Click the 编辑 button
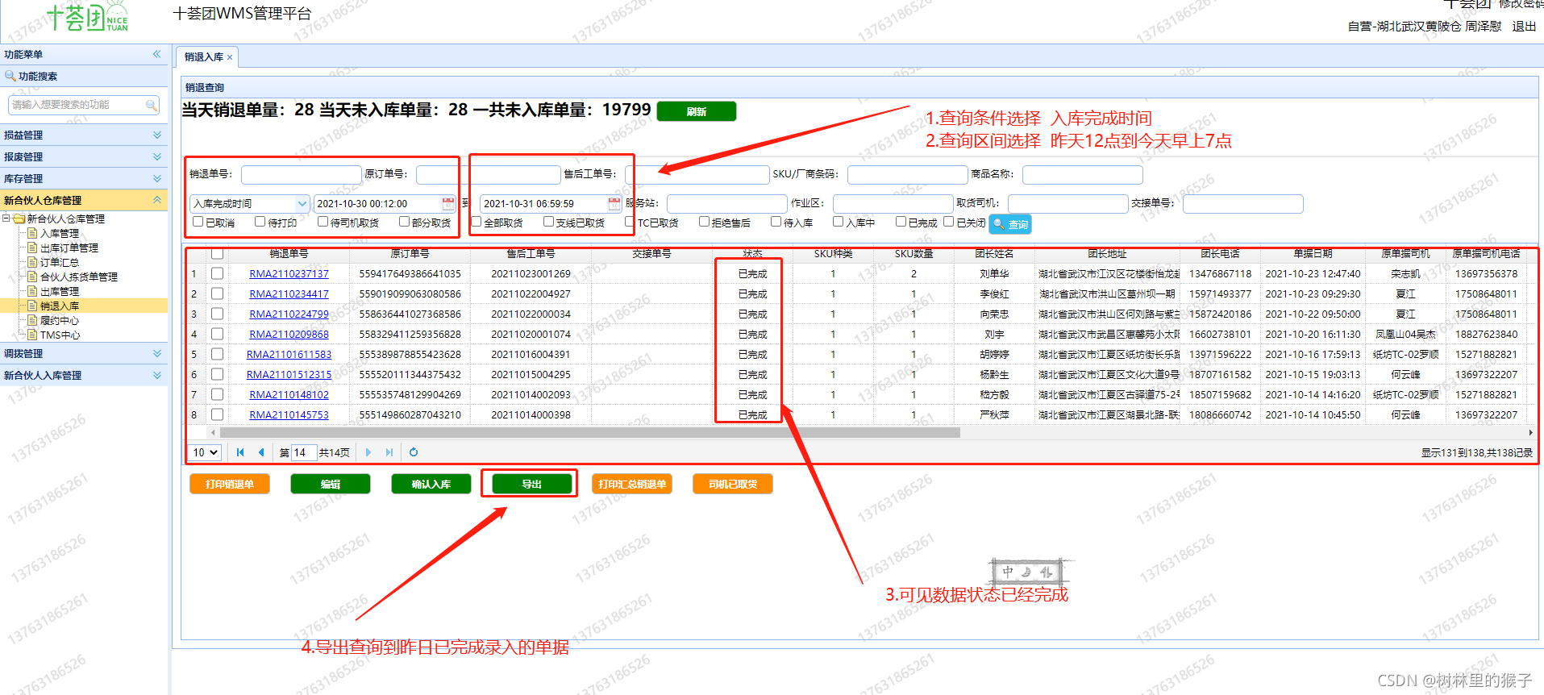 331,484
